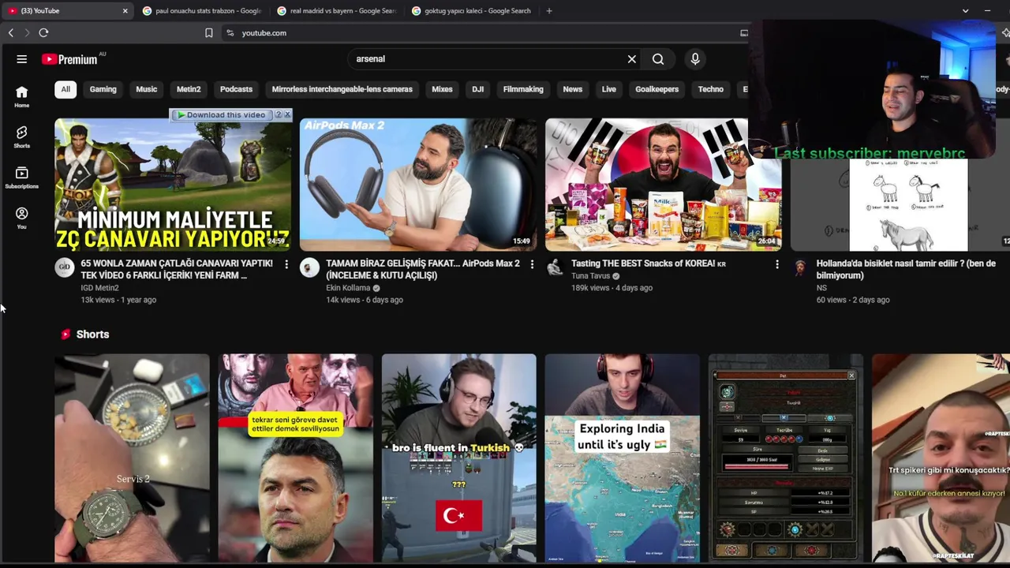The width and height of the screenshot is (1010, 568).
Task: Open IGD Metin2 channel name link
Action: point(99,288)
